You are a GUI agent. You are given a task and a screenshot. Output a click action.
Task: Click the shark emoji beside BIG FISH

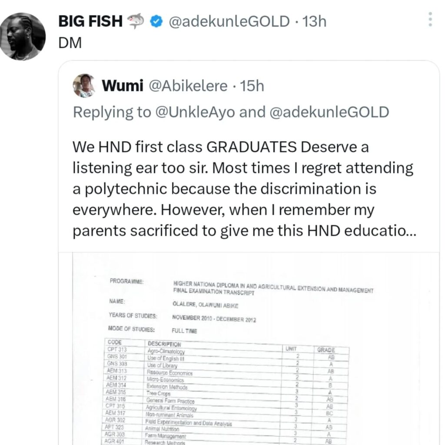point(136,21)
